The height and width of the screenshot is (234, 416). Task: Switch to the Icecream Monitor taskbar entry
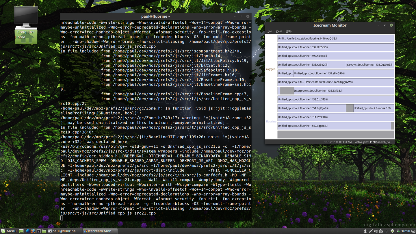coord(99,231)
